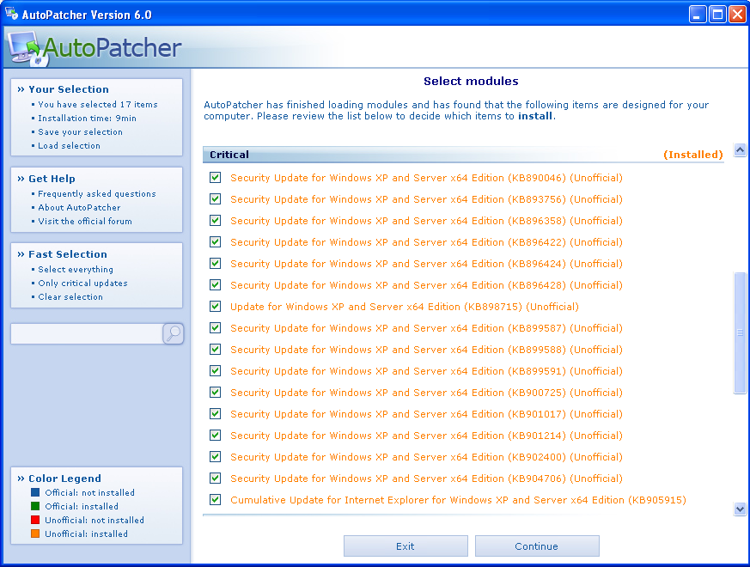Toggle the KB896422 update checkbox
The width and height of the screenshot is (750, 567).
pos(216,242)
